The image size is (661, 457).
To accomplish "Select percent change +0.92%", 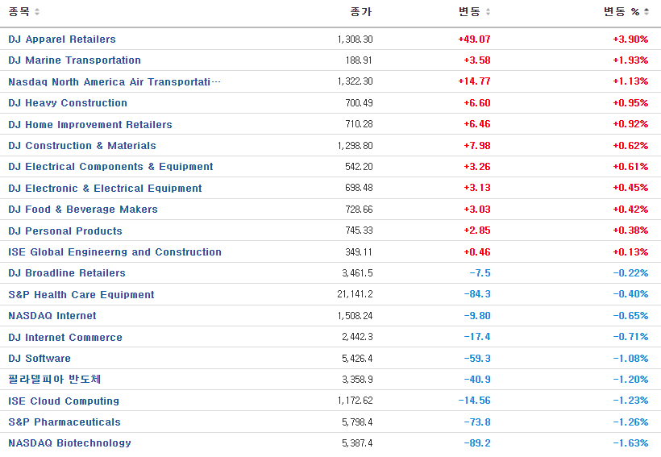I will click(630, 124).
